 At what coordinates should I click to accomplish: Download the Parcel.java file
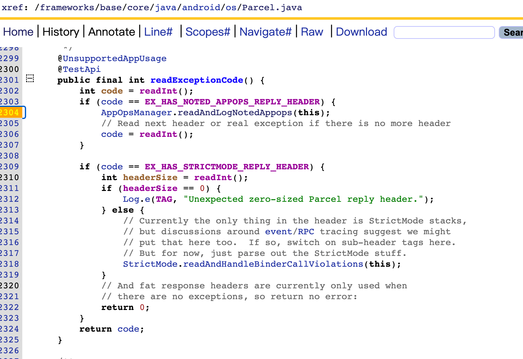click(362, 32)
